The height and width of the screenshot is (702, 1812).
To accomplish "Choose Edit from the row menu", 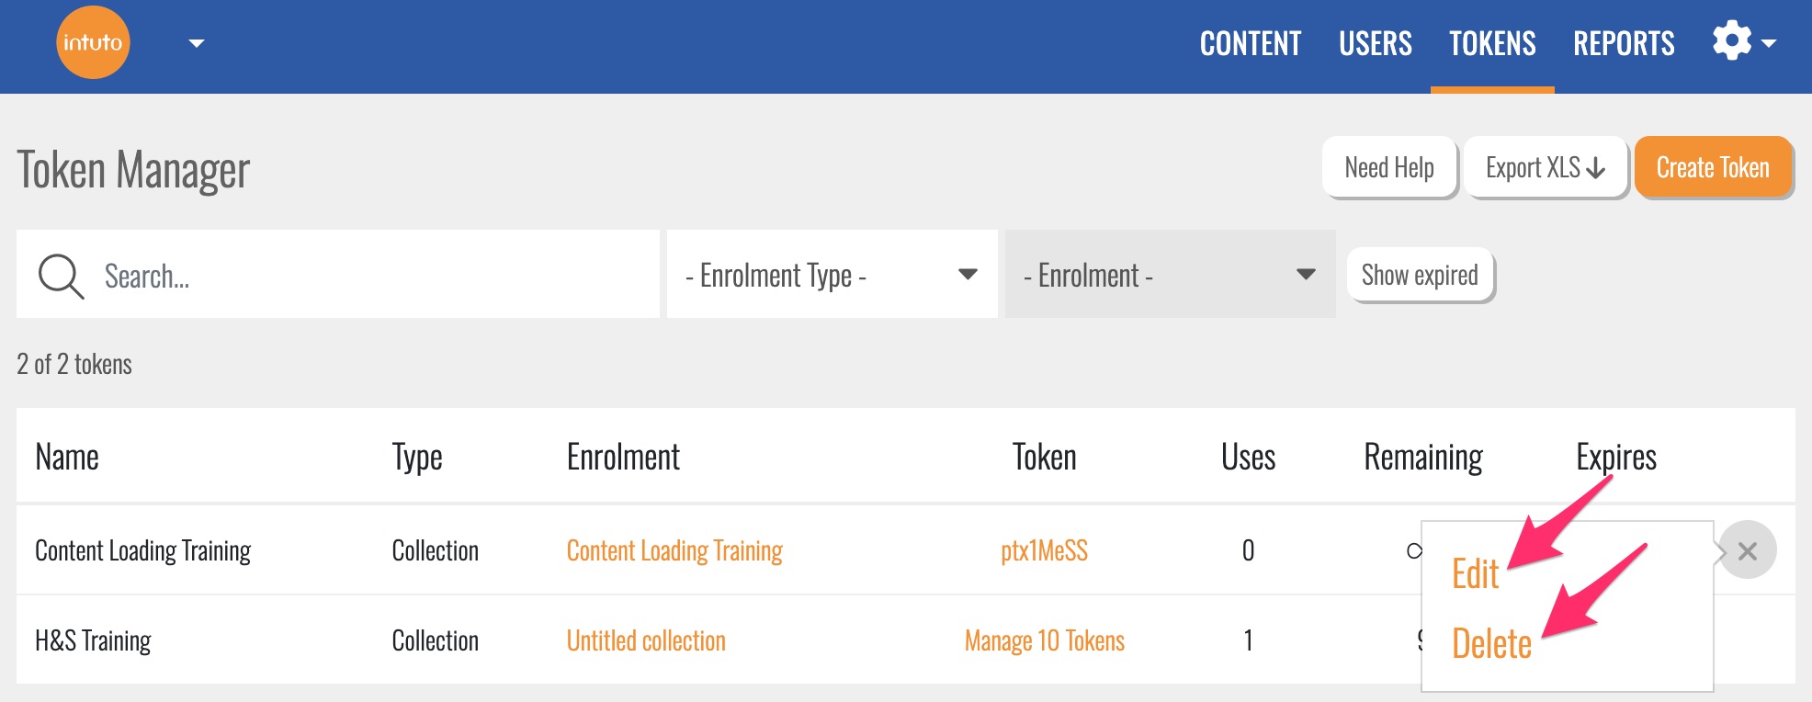I will (1475, 574).
